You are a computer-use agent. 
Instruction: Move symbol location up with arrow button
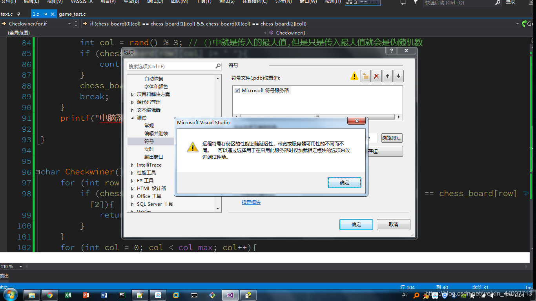pos(388,76)
